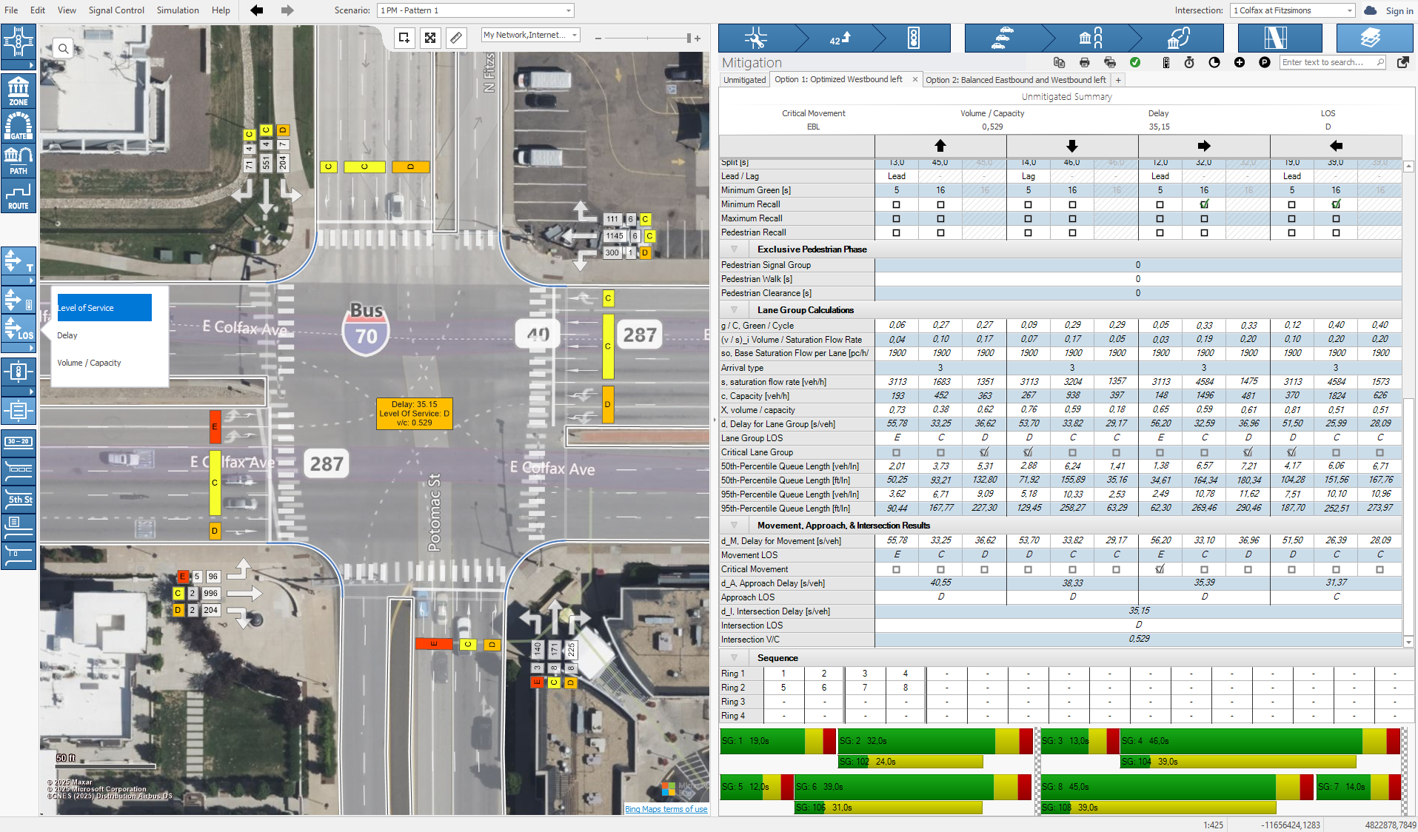This screenshot has width=1418, height=832.
Task: Switch to Option 2: Balanced Eastbound and Westbound left tab
Action: click(1015, 80)
